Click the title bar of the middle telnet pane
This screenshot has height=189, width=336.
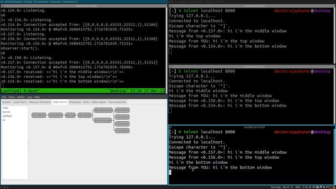pos(252,67)
